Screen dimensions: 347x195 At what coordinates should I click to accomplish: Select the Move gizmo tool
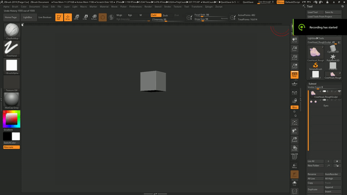[77, 17]
